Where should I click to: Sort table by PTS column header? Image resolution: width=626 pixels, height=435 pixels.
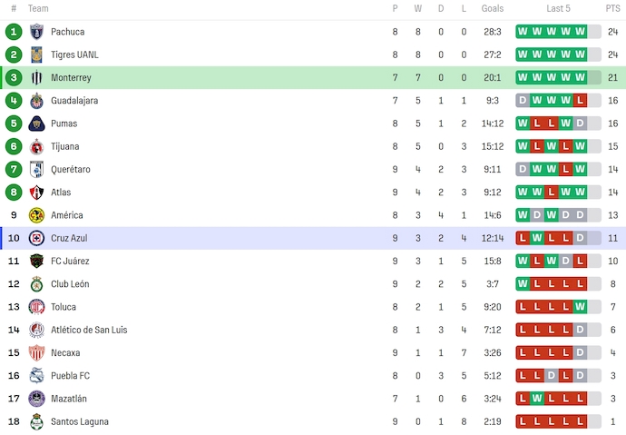[x=612, y=8]
